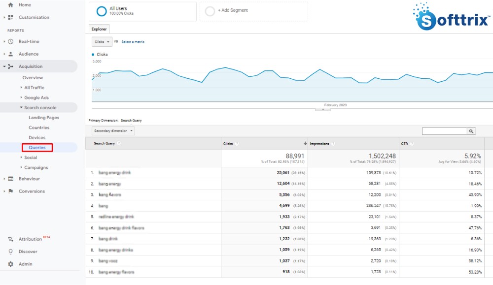Open the Overview report under Acquisition
This screenshot has height=285, width=493.
(33, 78)
